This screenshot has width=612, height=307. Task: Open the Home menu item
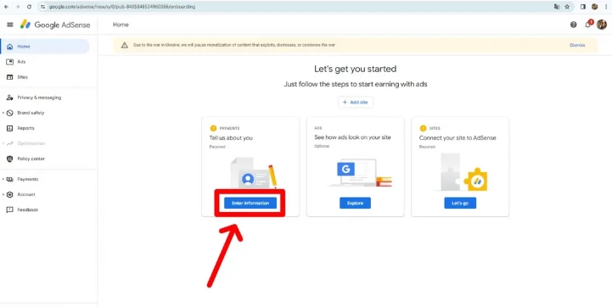coord(45,47)
